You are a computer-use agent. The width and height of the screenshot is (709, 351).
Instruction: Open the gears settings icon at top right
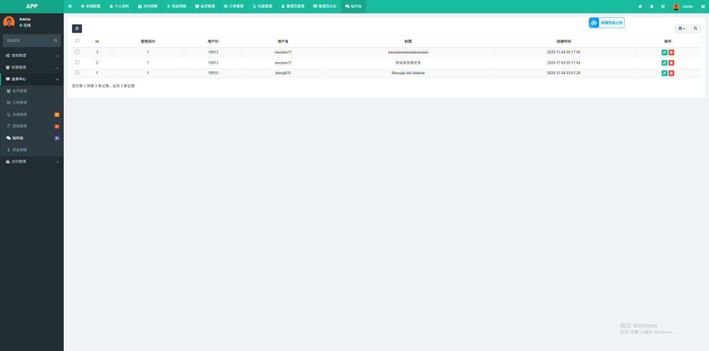click(702, 7)
